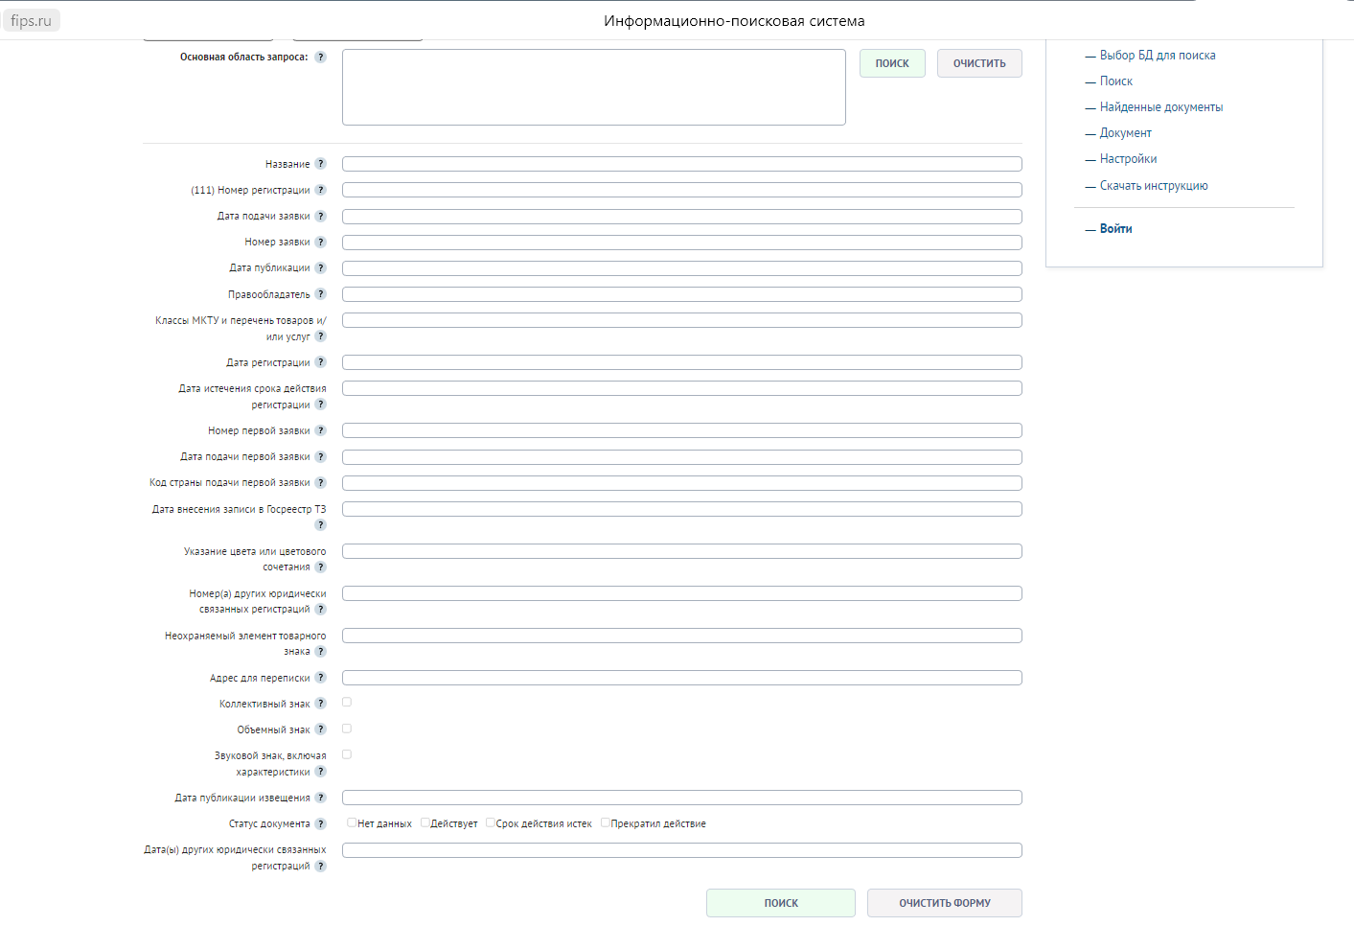This screenshot has width=1354, height=926.
Task: Click ОЧИСТИТЬ ФОРМУ button
Action: [x=945, y=903]
